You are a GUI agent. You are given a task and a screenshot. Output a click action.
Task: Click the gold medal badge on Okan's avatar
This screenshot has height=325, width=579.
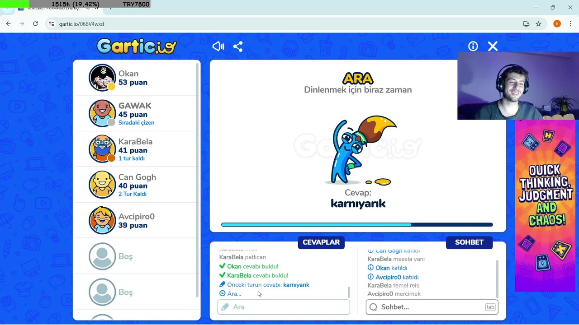[x=111, y=87]
